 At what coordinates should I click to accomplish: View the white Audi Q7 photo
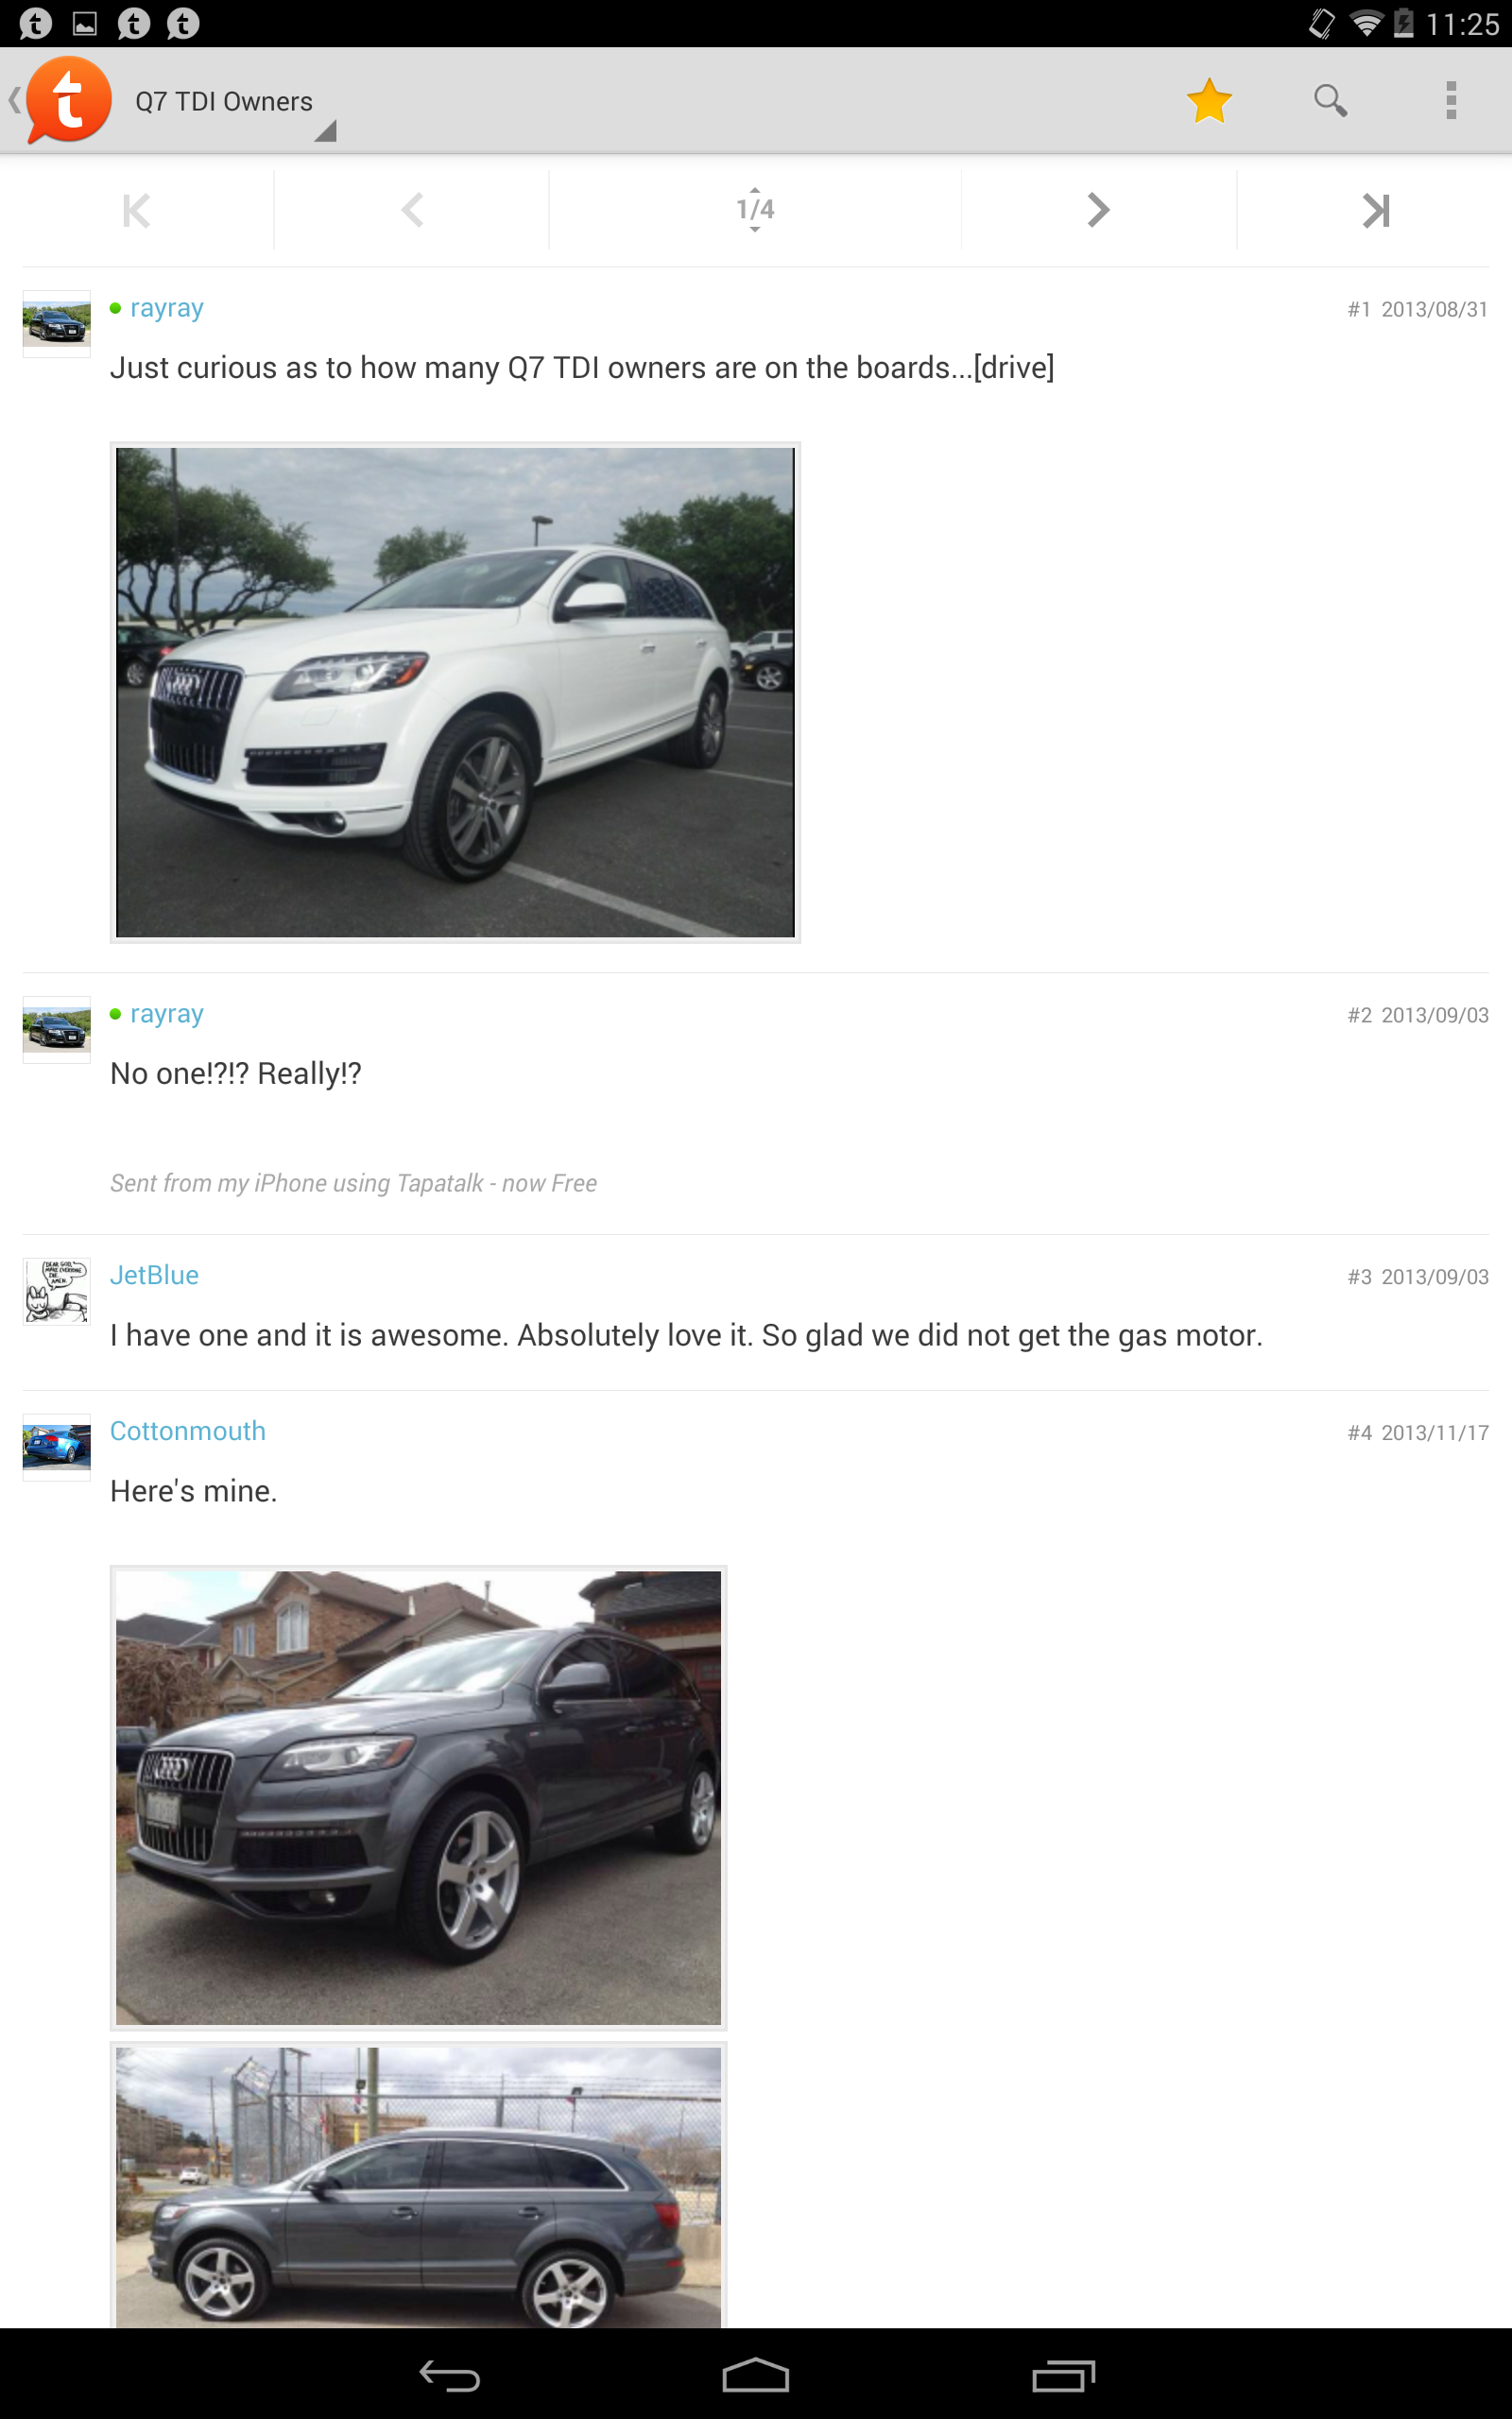pos(455,692)
